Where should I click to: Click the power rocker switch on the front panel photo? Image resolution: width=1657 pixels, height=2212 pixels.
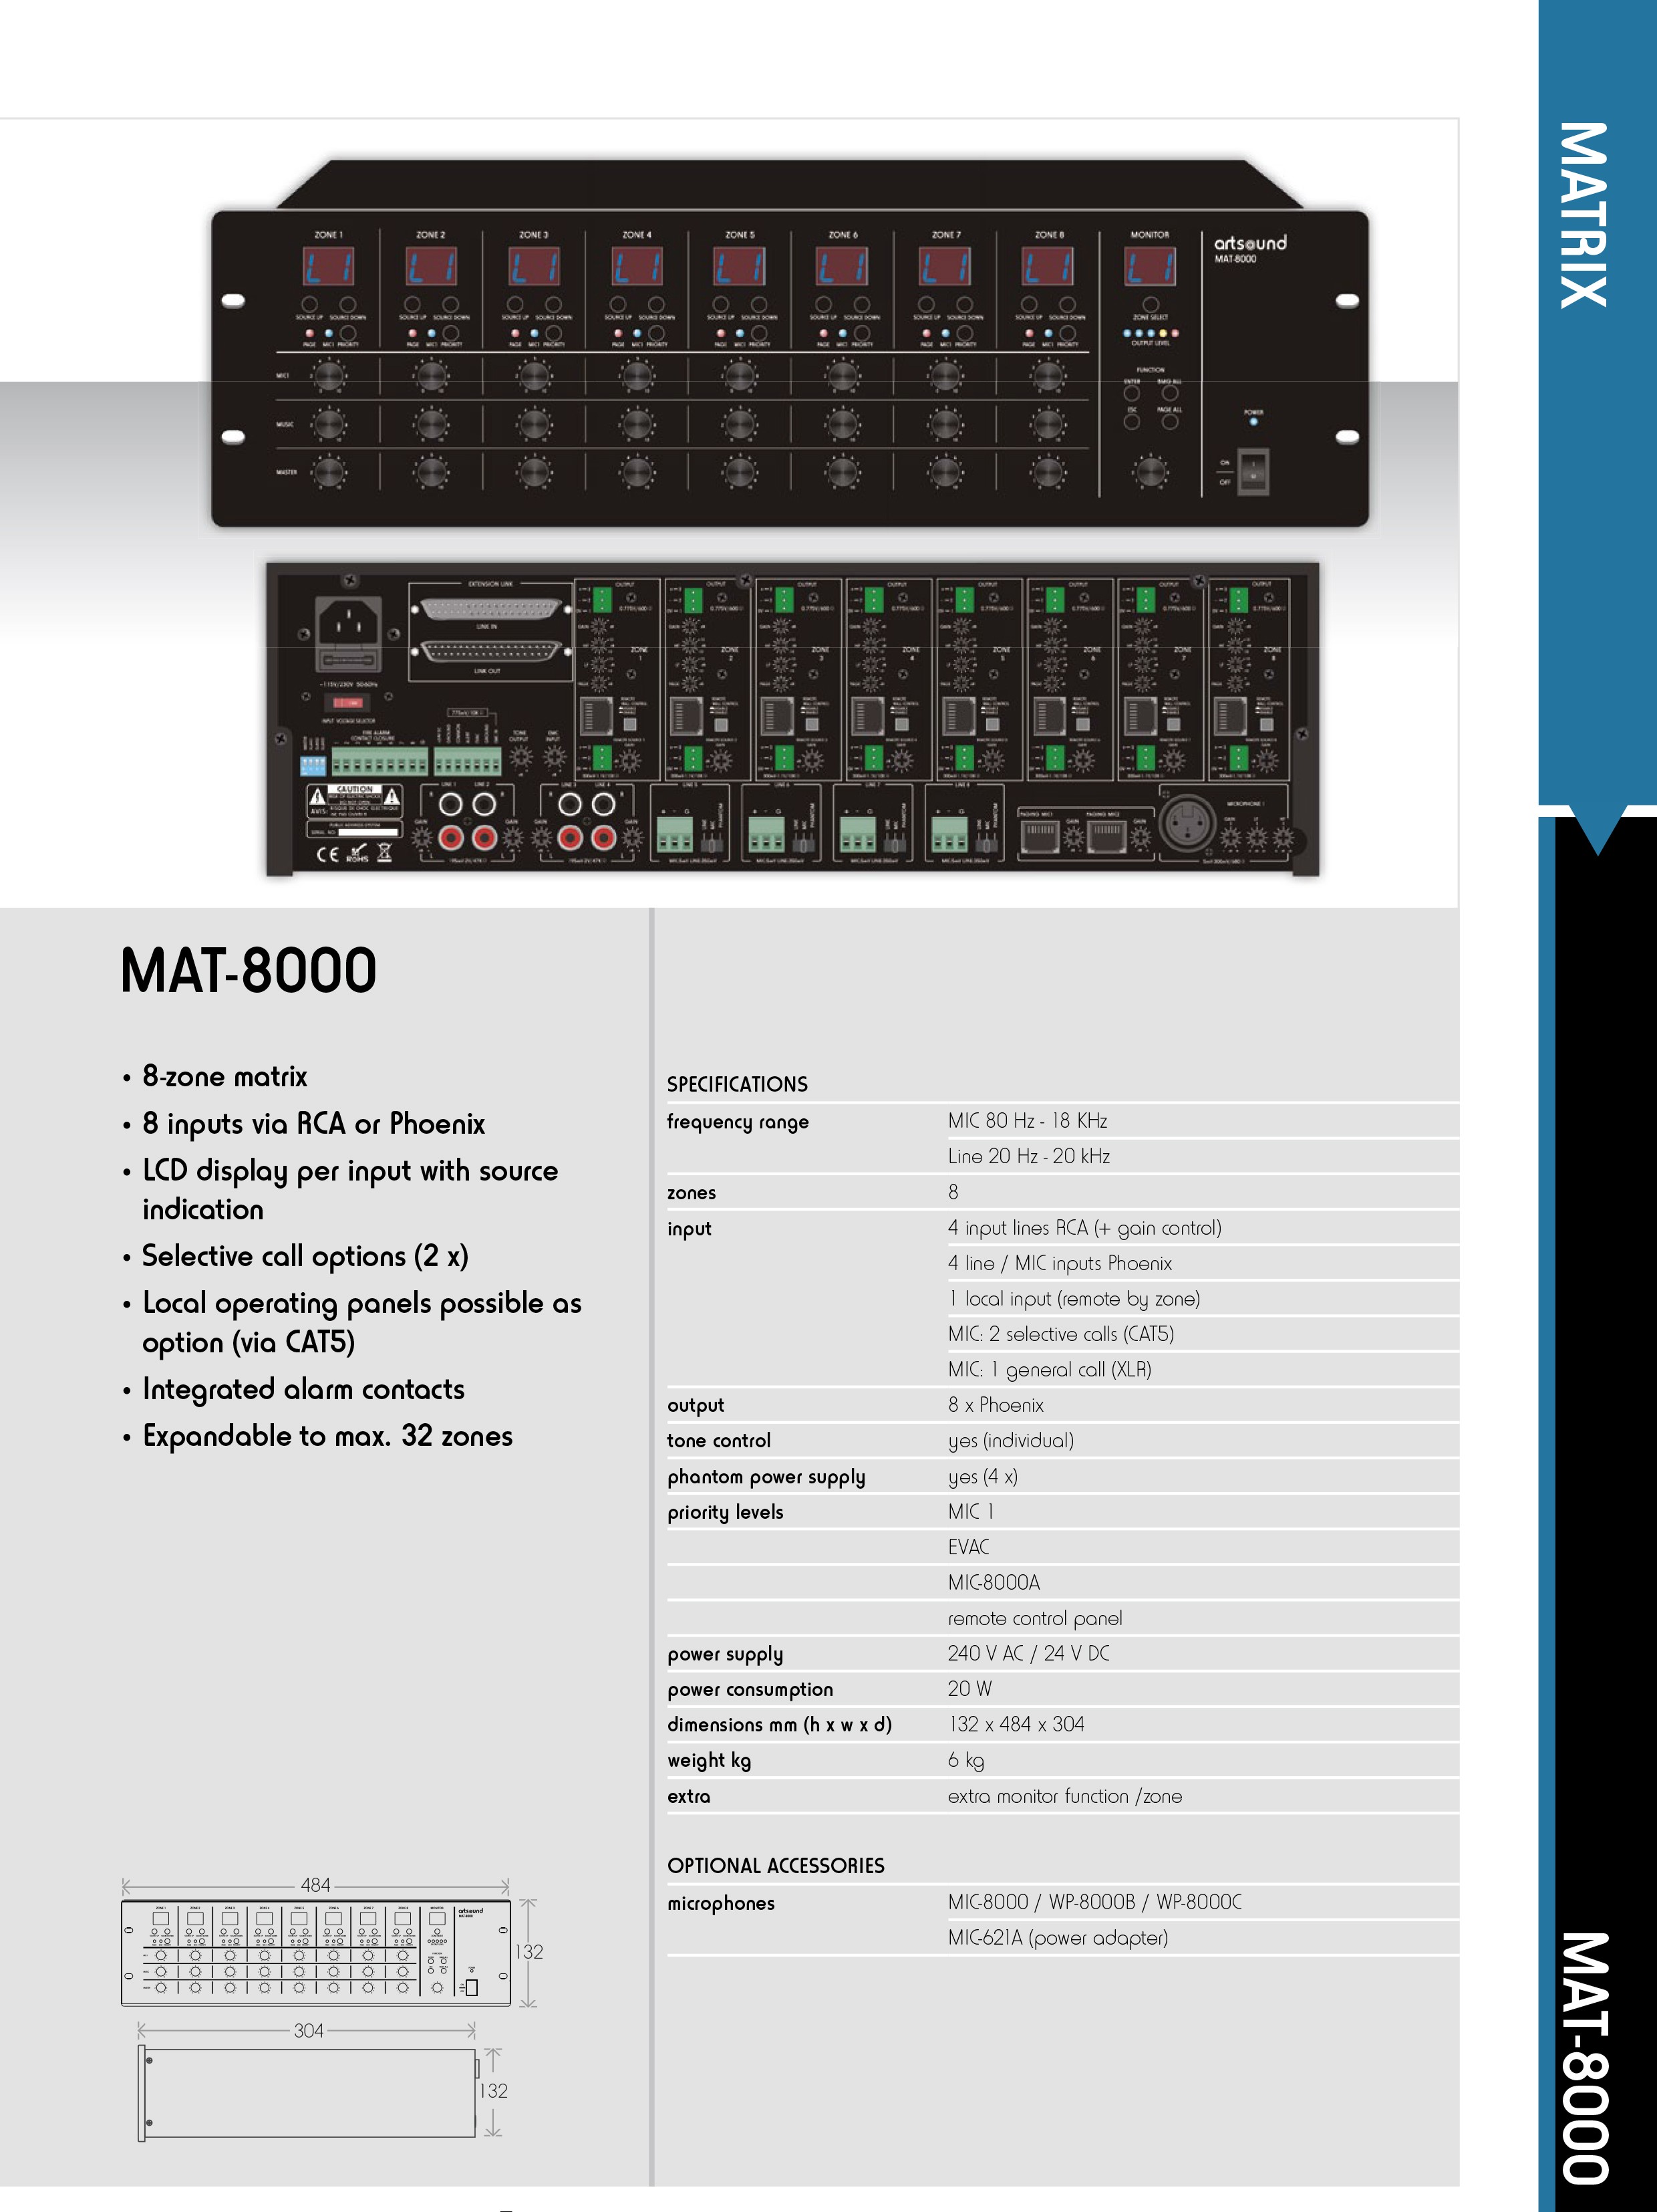tap(1253, 471)
